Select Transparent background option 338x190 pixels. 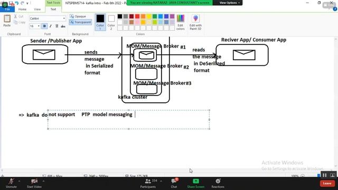pos(80,22)
